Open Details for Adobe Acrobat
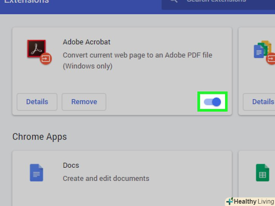Viewport: 275px width, 206px height. [37, 102]
